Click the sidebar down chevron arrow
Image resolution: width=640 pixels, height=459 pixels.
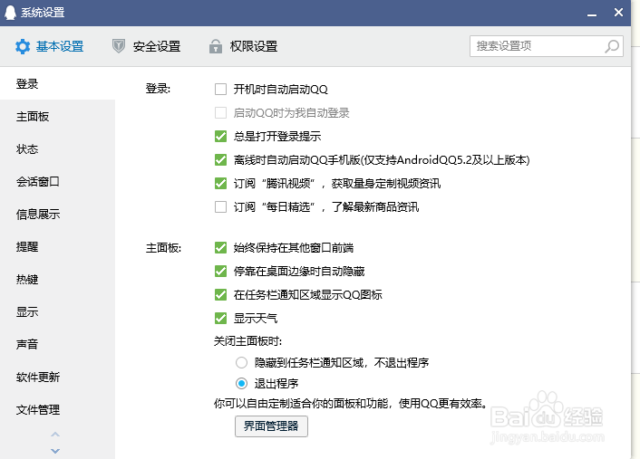click(55, 451)
